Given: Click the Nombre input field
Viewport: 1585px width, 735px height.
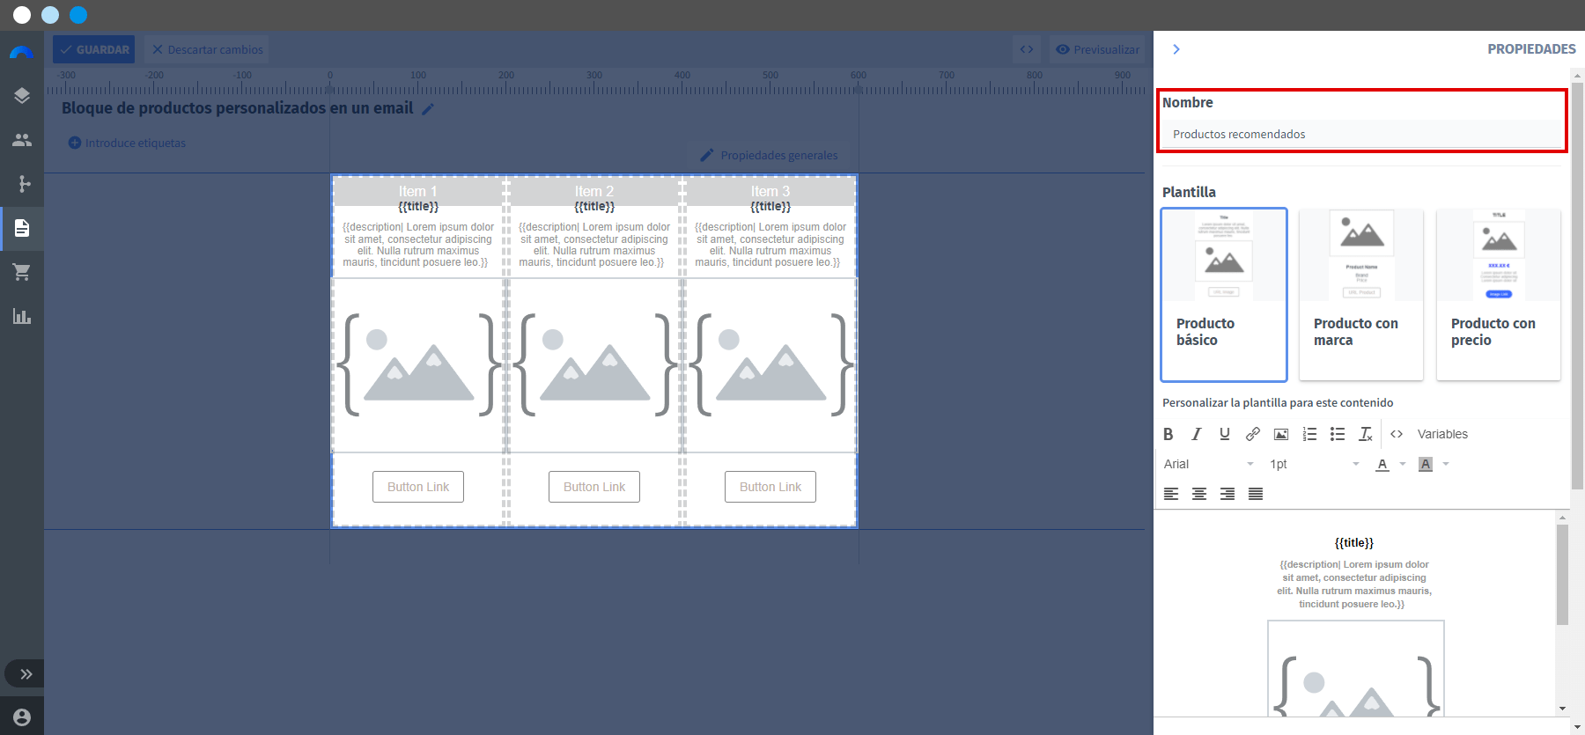Looking at the screenshot, I should click(x=1361, y=134).
